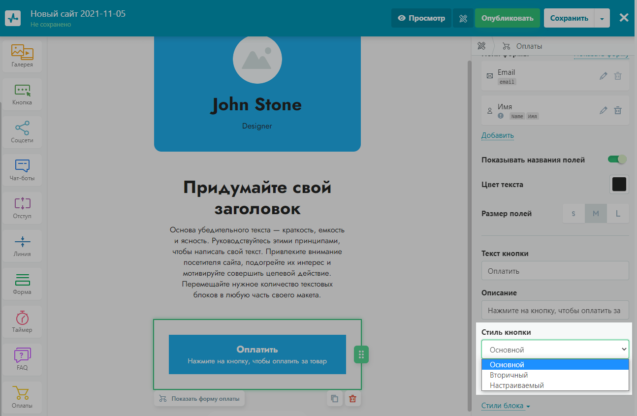Image resolution: width=637 pixels, height=416 pixels.
Task: Click the FAQ block icon
Action: coord(22,359)
